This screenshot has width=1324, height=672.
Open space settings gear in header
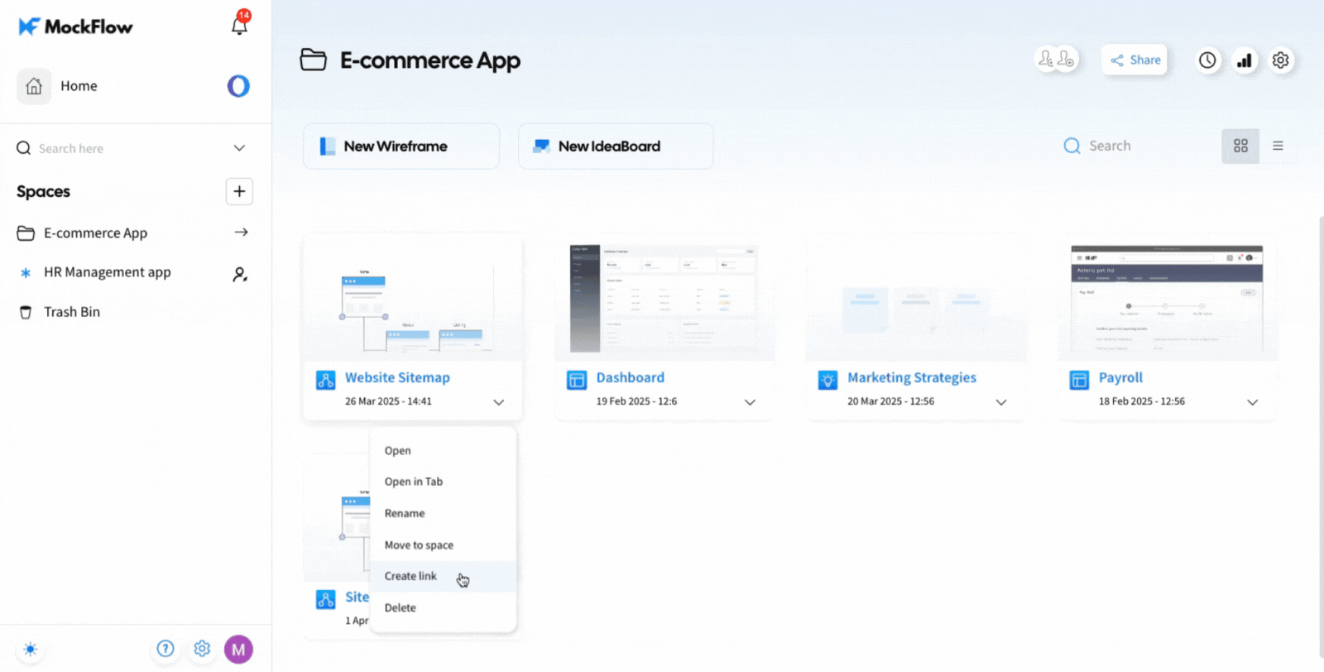(x=1280, y=60)
